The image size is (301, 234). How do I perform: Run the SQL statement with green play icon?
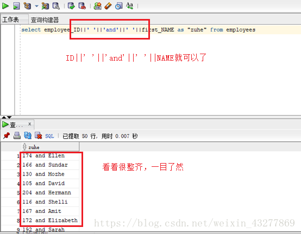(5, 6)
